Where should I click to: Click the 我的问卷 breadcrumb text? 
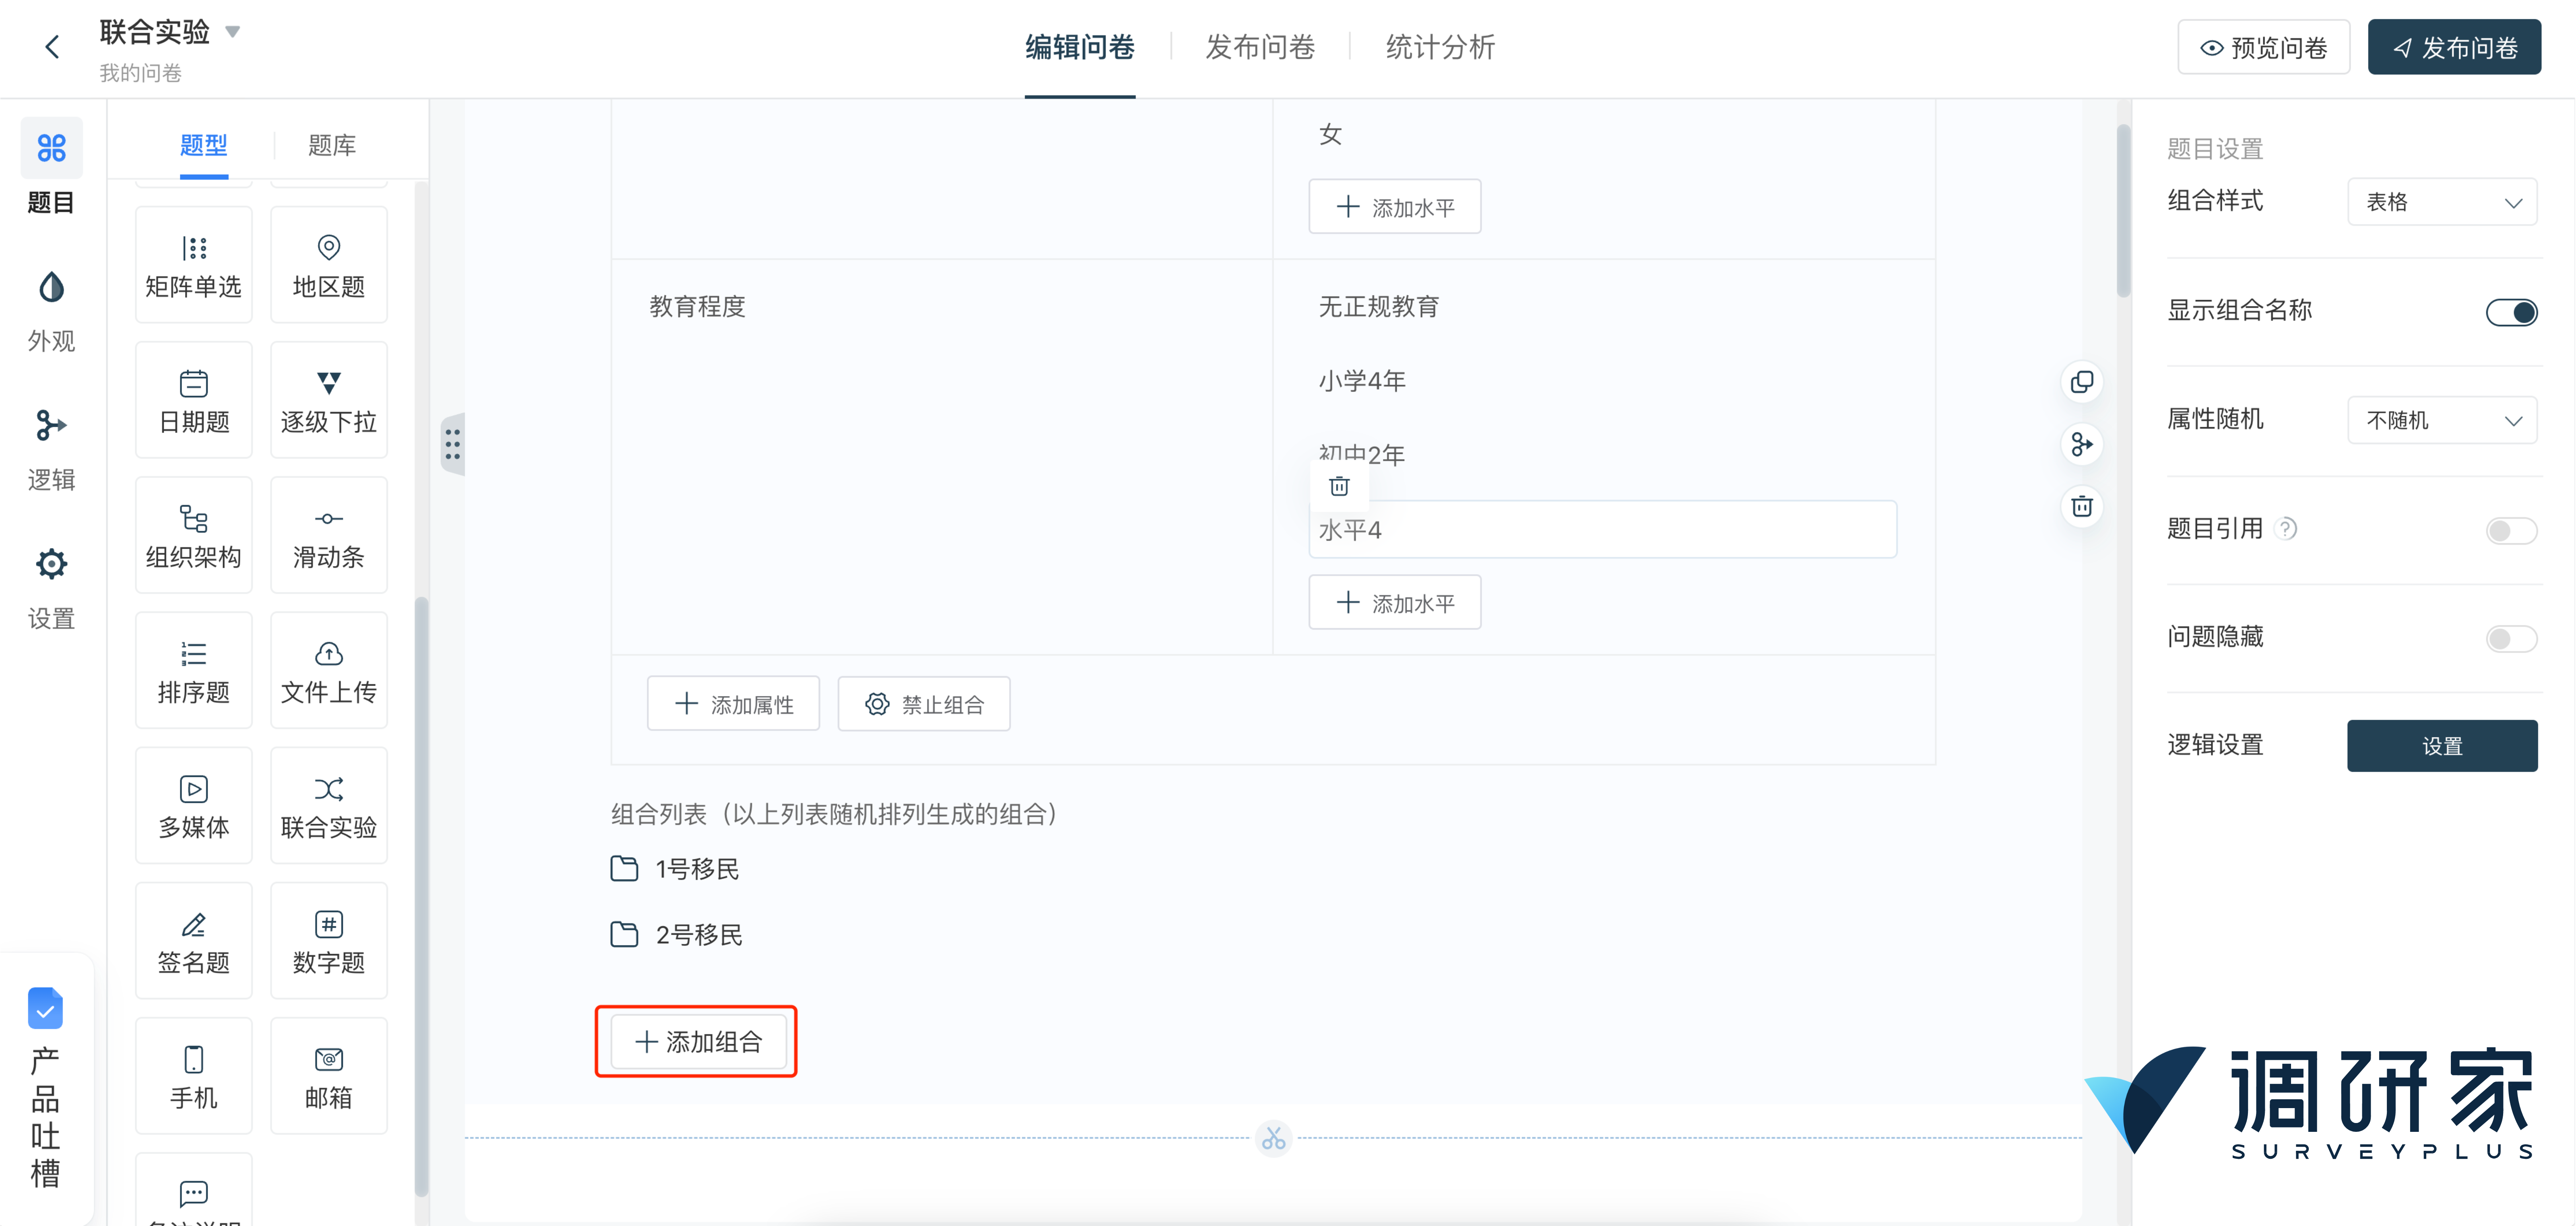pos(141,73)
